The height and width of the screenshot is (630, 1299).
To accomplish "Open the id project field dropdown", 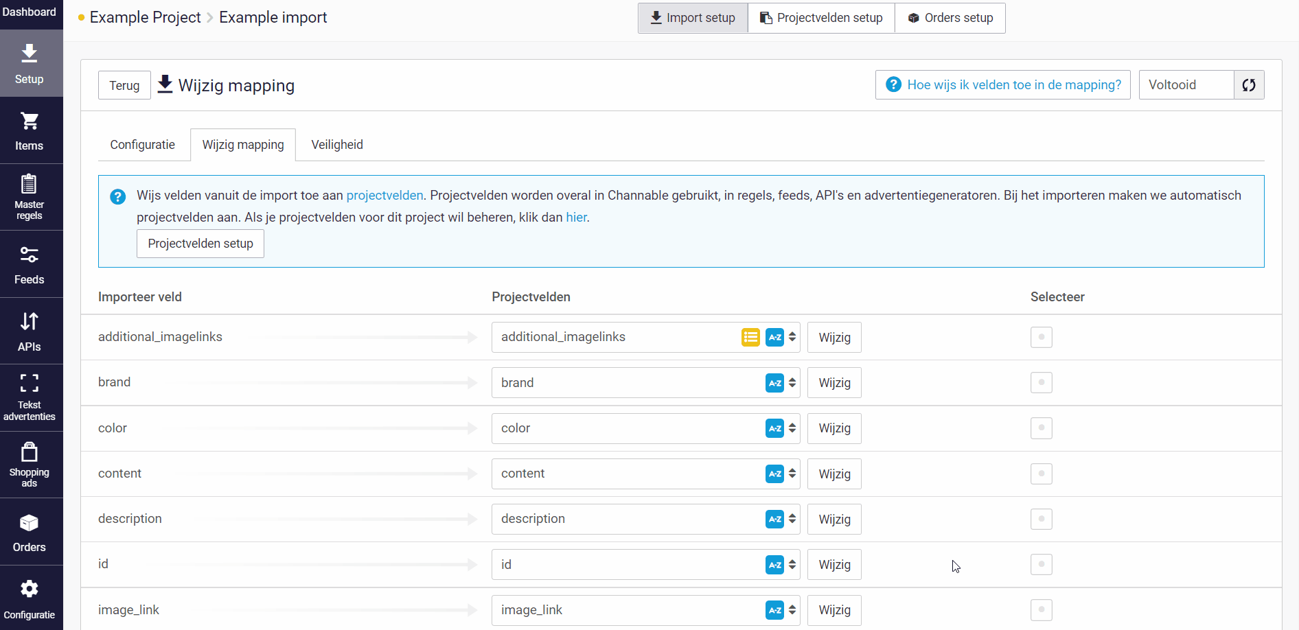I will tap(792, 565).
